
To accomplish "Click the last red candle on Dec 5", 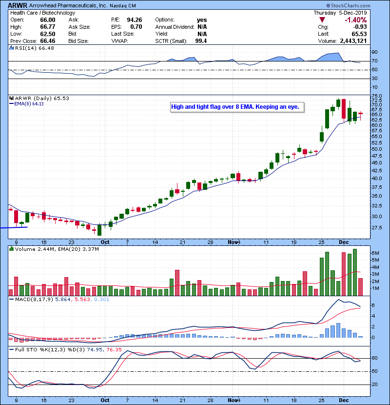I will 361,115.
